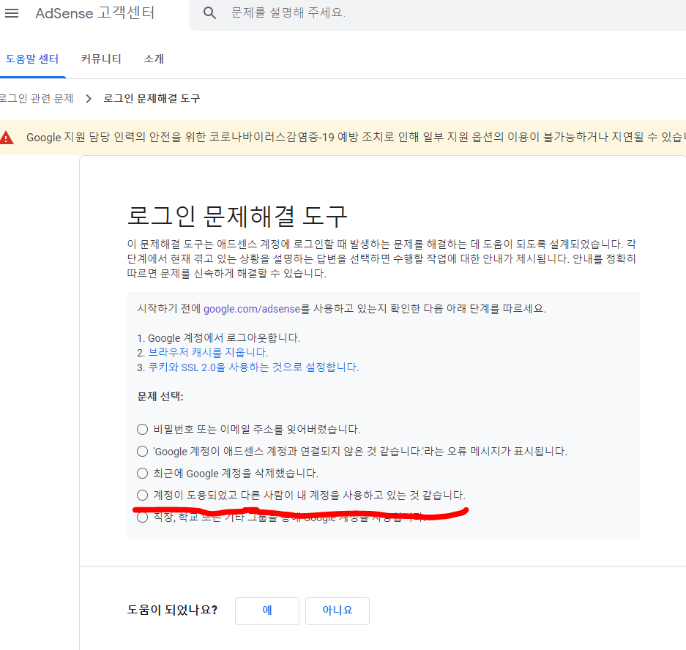Go to 로그인 관련 문제 breadcrumb
The image size is (686, 650).
coord(37,98)
